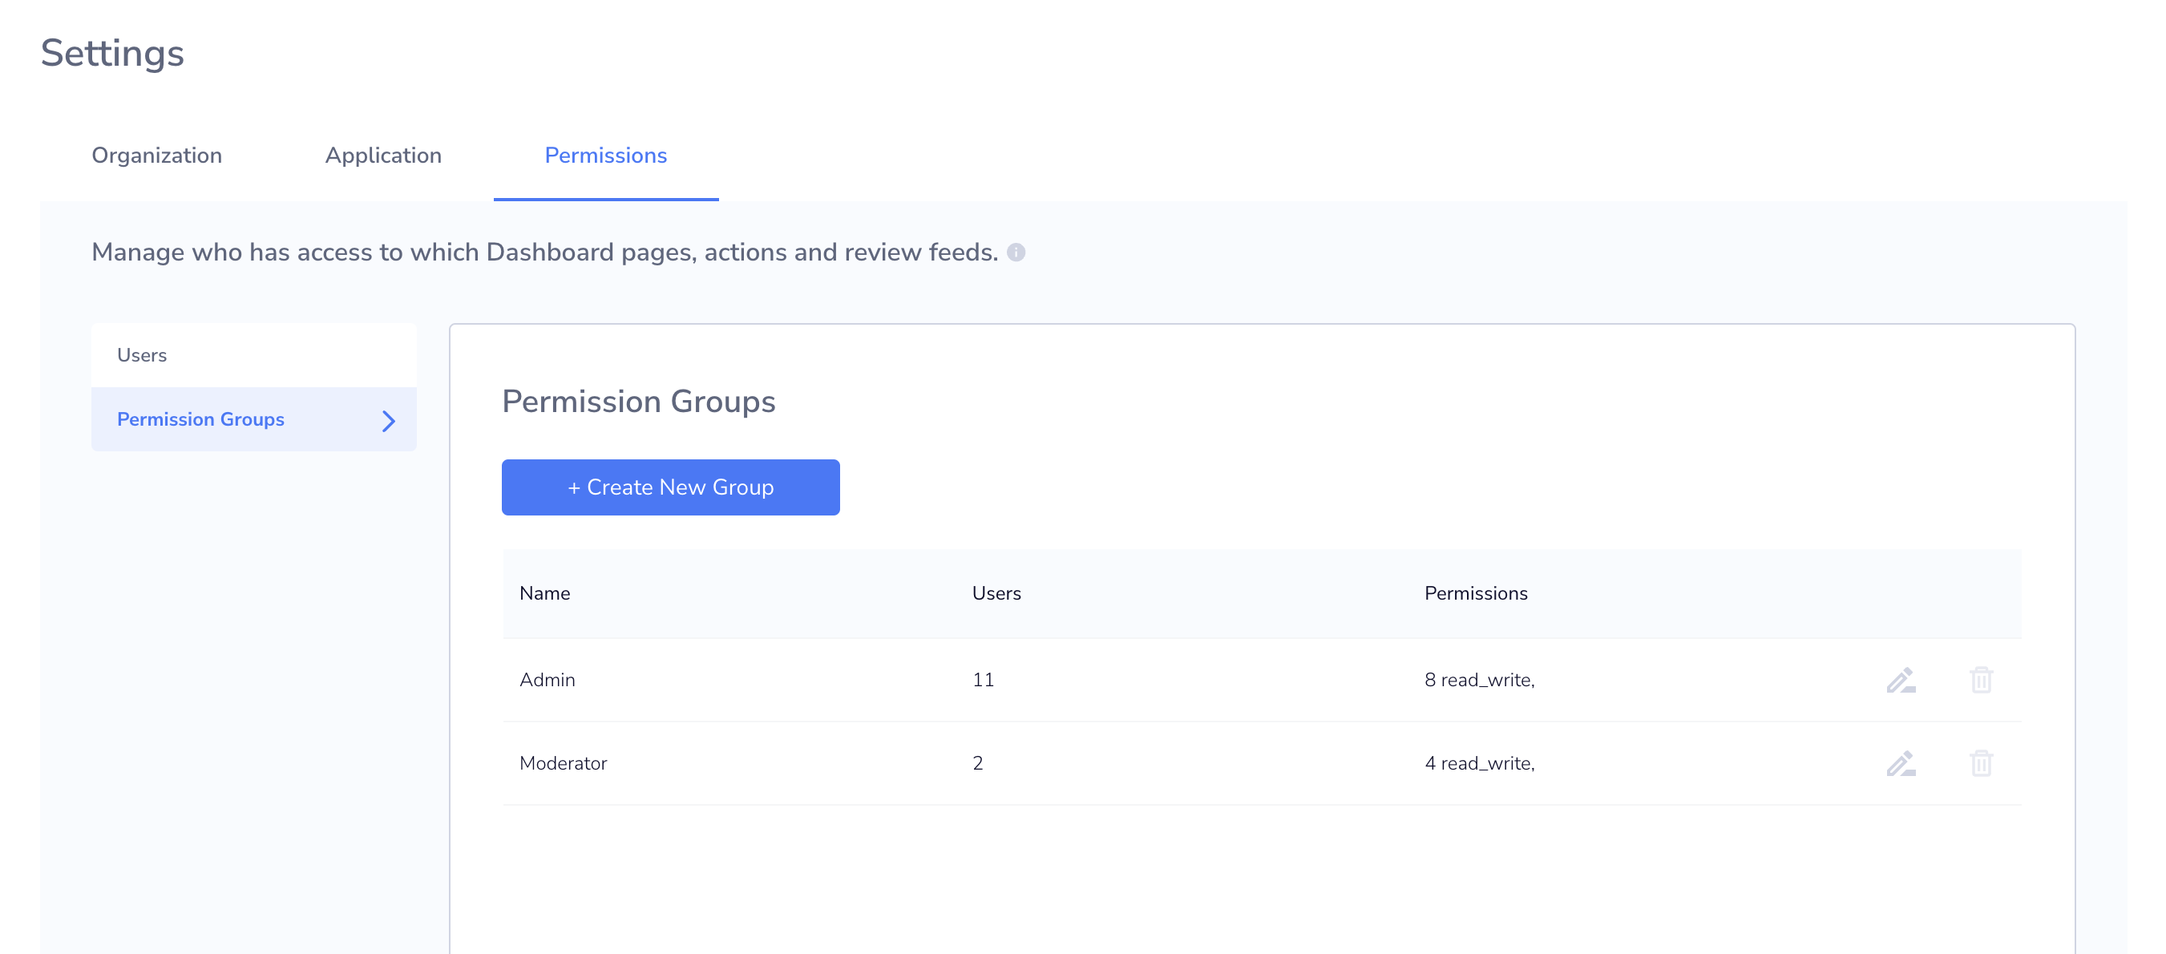Click Admin's 8 read_write permissions text

coord(1478,679)
